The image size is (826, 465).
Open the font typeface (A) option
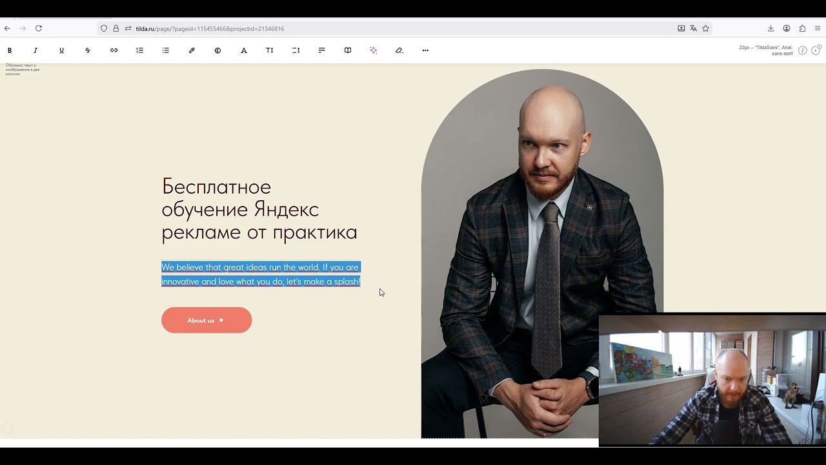click(x=244, y=50)
